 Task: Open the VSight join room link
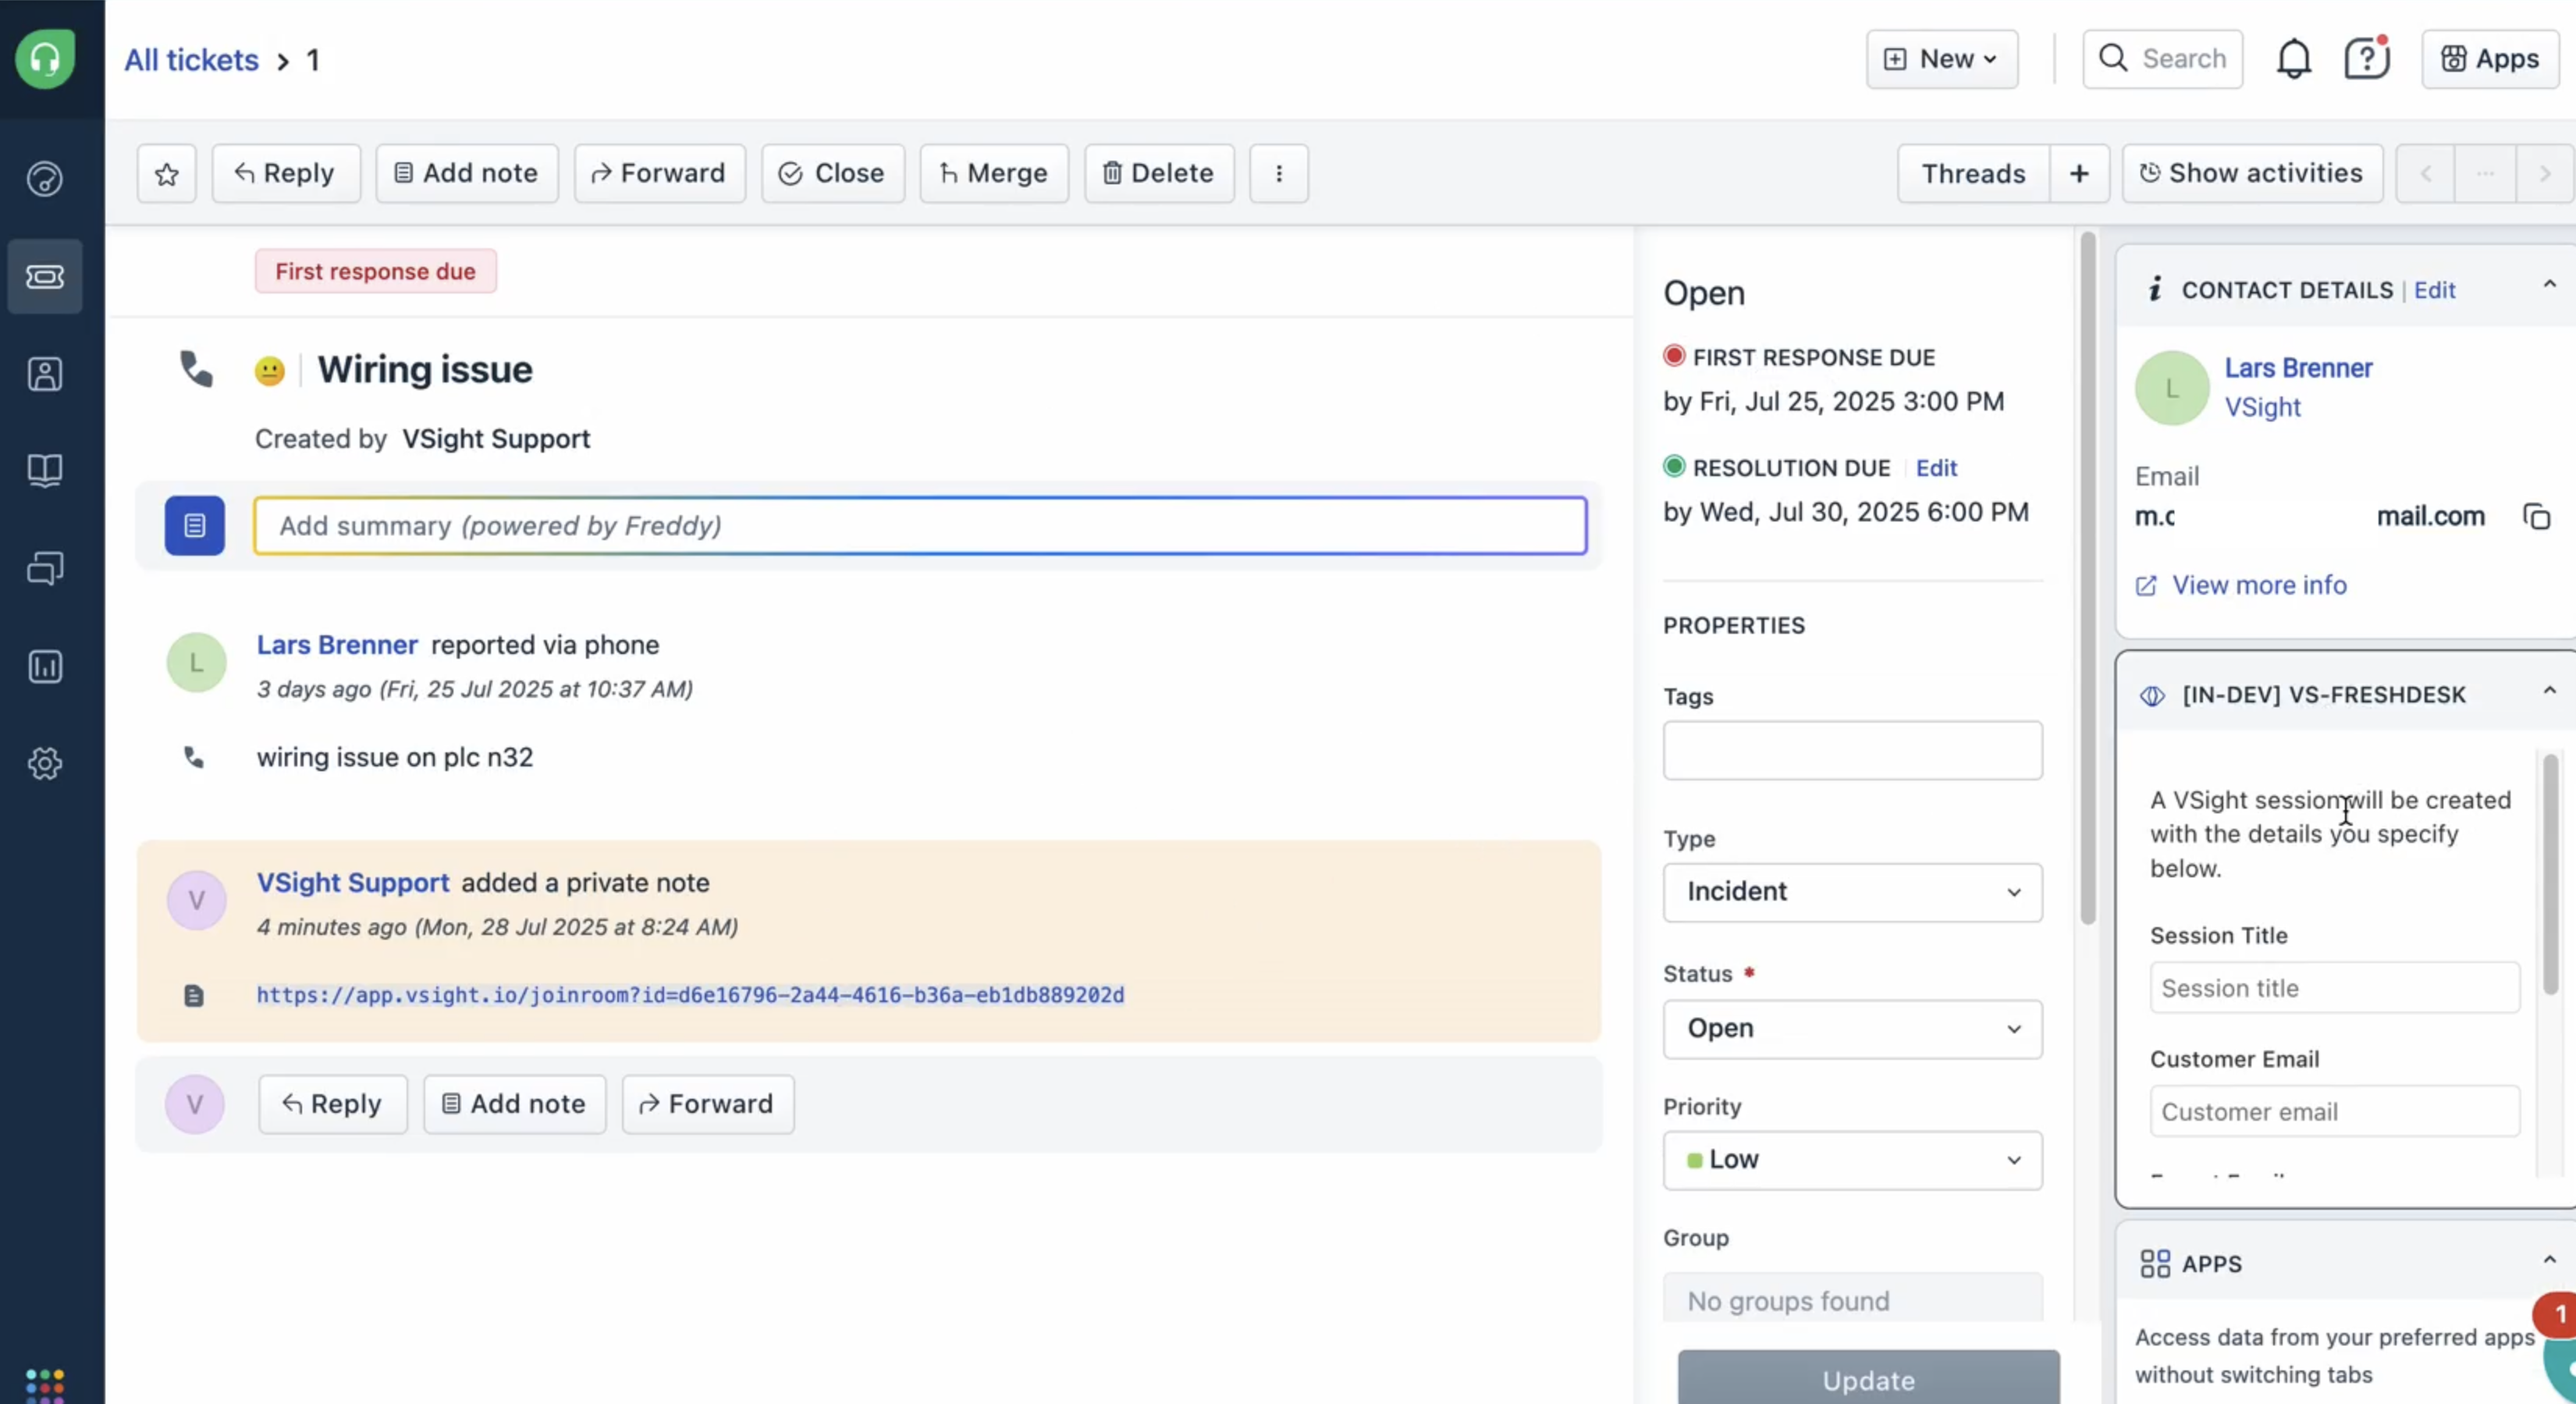690,995
